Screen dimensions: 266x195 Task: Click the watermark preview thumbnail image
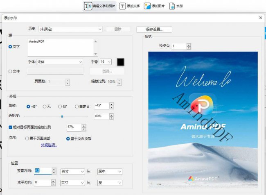point(203,120)
